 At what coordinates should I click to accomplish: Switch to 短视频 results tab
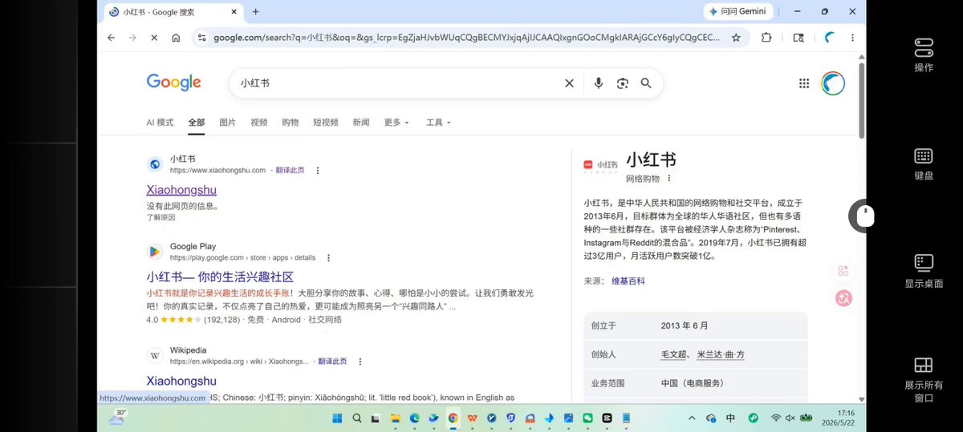coord(326,123)
